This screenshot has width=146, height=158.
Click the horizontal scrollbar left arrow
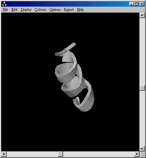point(4,154)
